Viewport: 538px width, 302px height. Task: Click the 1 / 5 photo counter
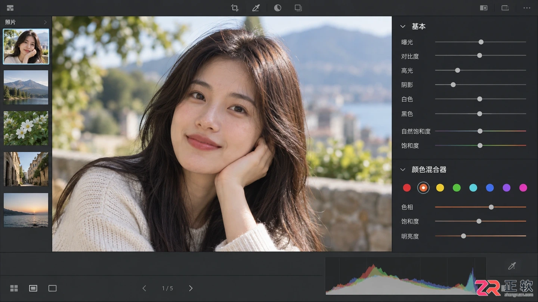point(167,288)
